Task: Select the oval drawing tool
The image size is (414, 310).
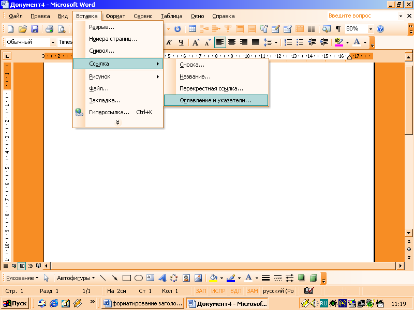Action: pos(139,278)
